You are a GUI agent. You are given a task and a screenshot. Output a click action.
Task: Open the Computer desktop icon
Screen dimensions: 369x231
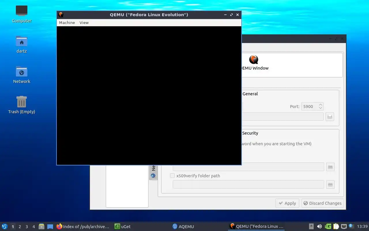22,14
